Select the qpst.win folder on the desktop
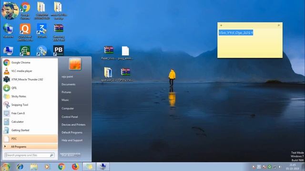Viewport: 305px width, 171px height. tap(108, 75)
